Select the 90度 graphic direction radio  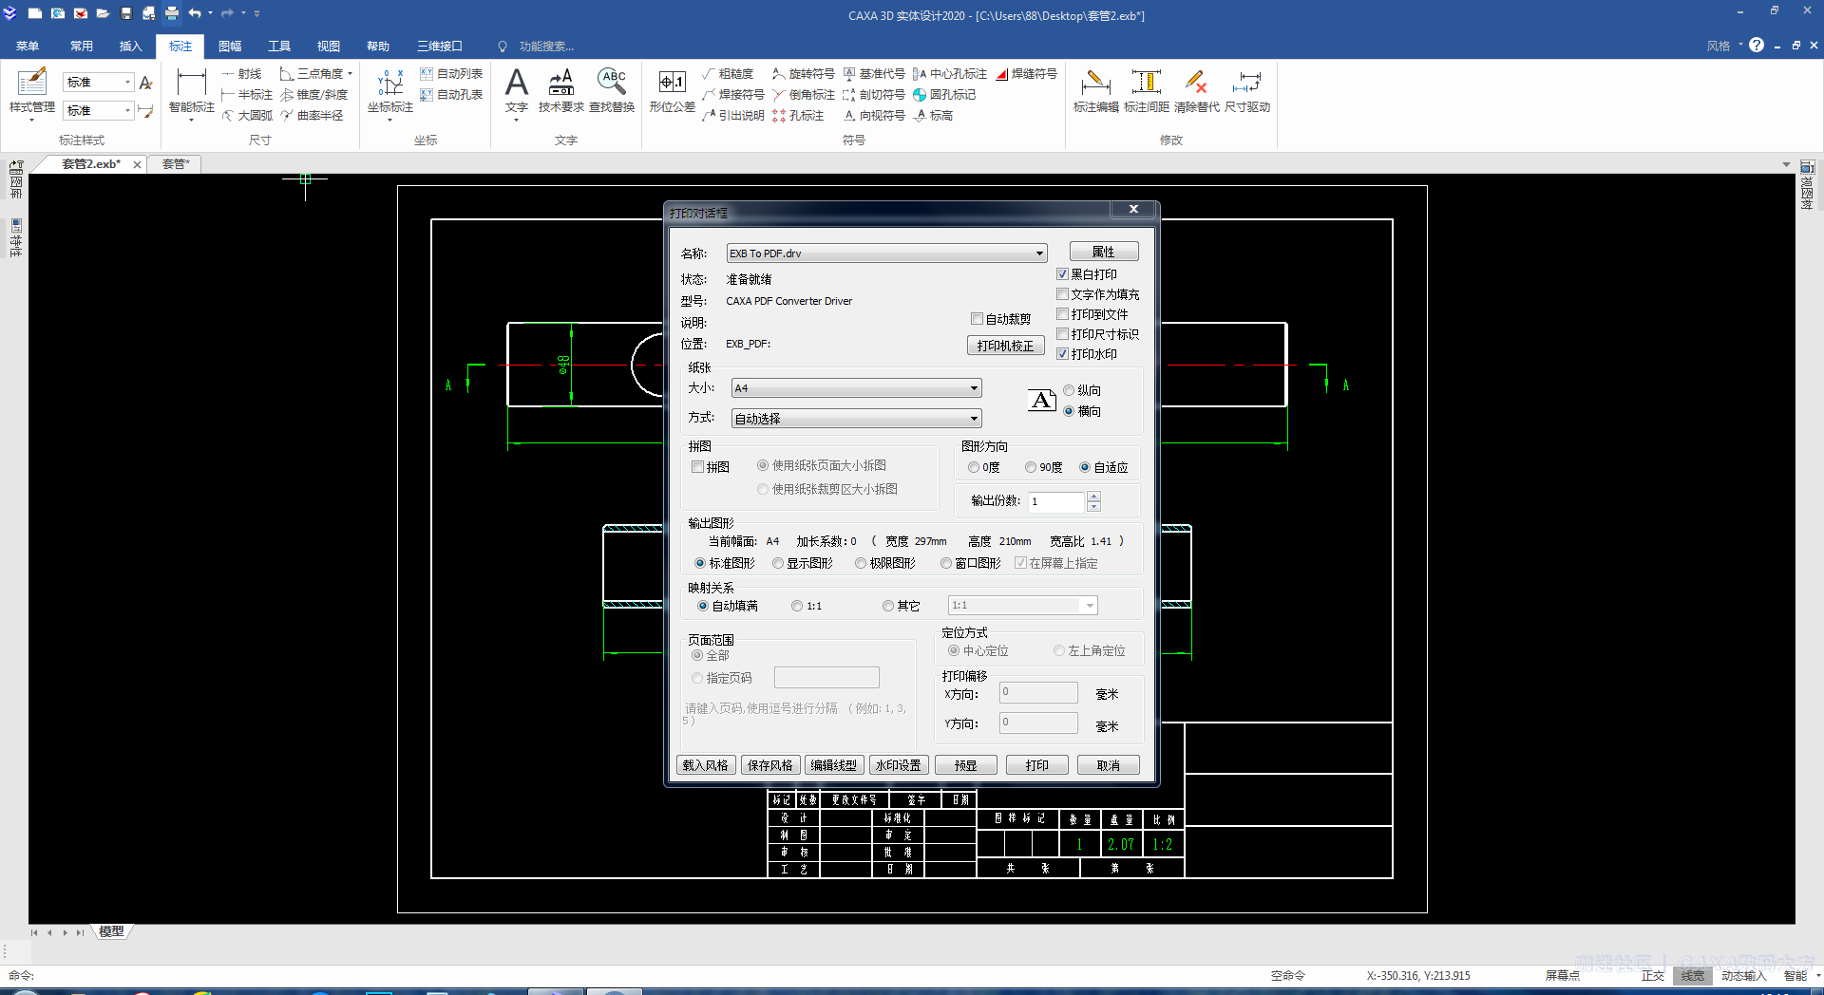[x=1031, y=467]
